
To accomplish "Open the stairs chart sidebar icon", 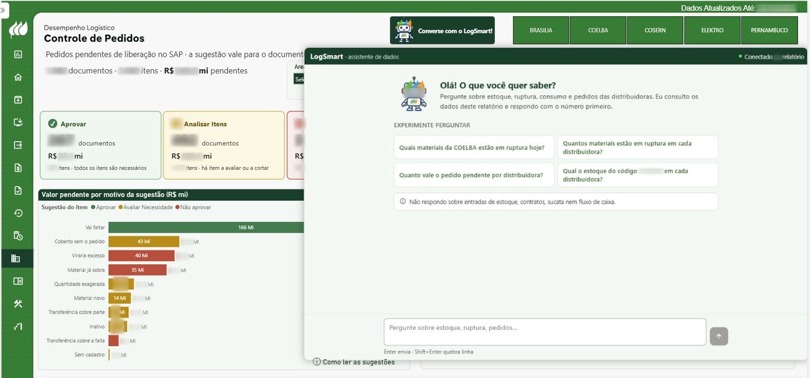I will tap(18, 327).
